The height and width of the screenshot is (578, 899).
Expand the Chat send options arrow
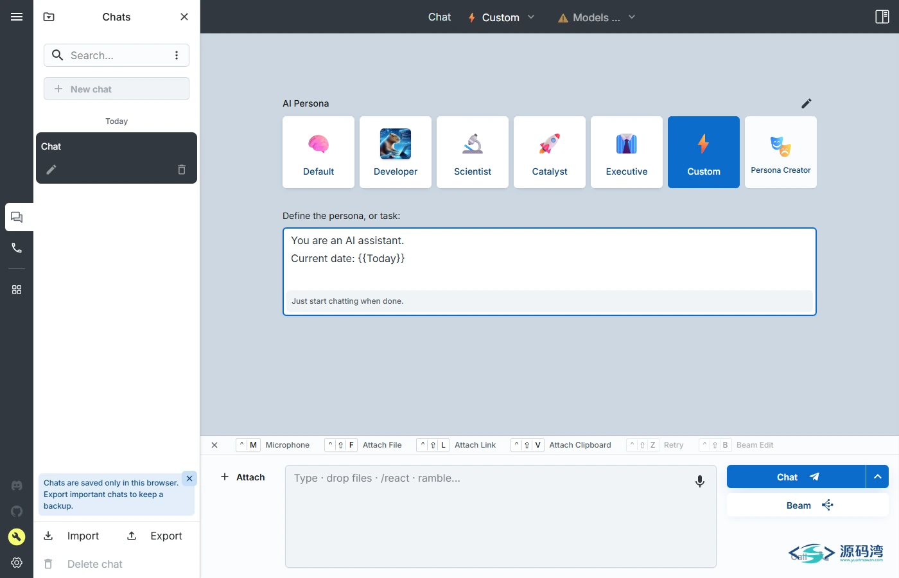(x=878, y=477)
